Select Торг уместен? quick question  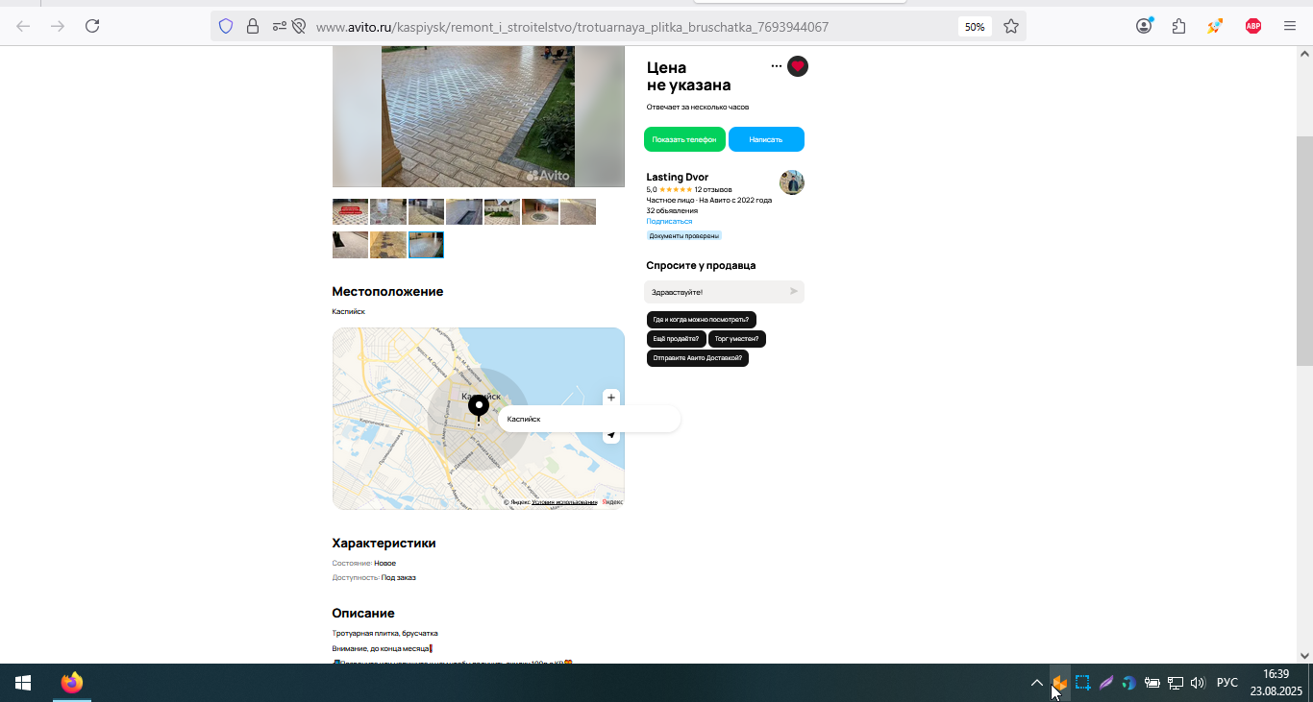pyautogui.click(x=736, y=338)
